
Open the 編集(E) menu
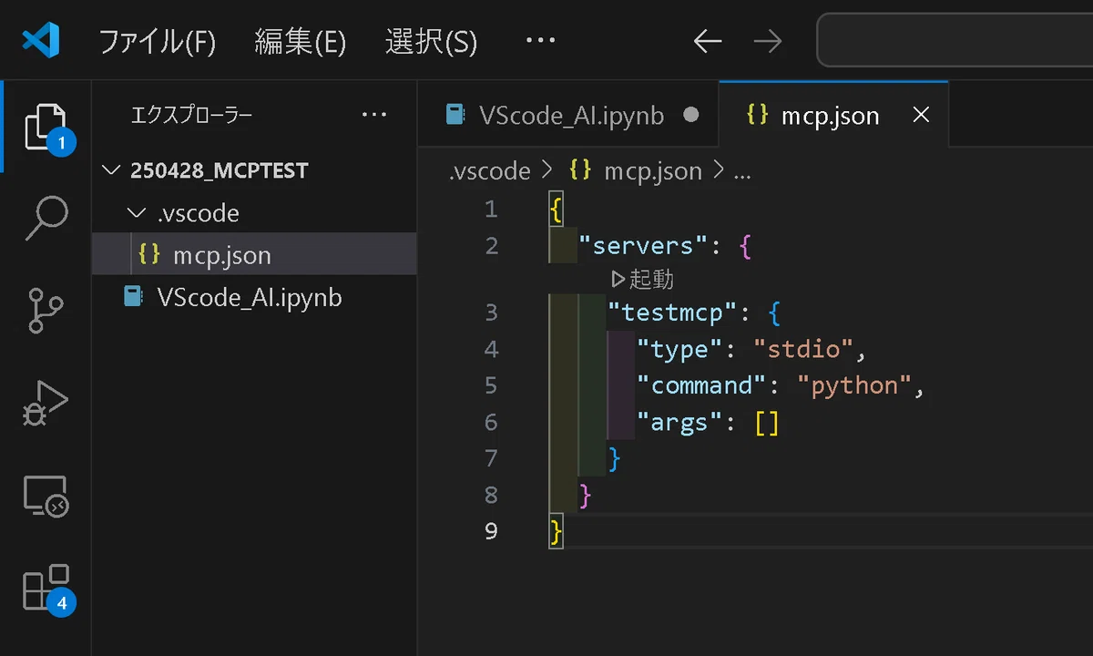[301, 42]
